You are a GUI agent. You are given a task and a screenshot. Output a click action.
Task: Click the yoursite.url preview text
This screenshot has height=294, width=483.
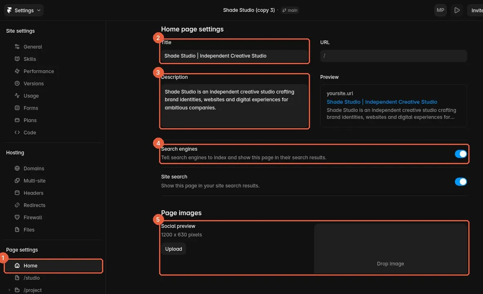340,94
